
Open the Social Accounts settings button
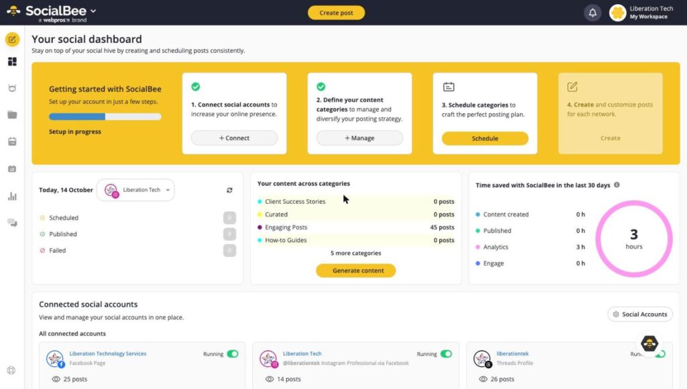pos(640,314)
